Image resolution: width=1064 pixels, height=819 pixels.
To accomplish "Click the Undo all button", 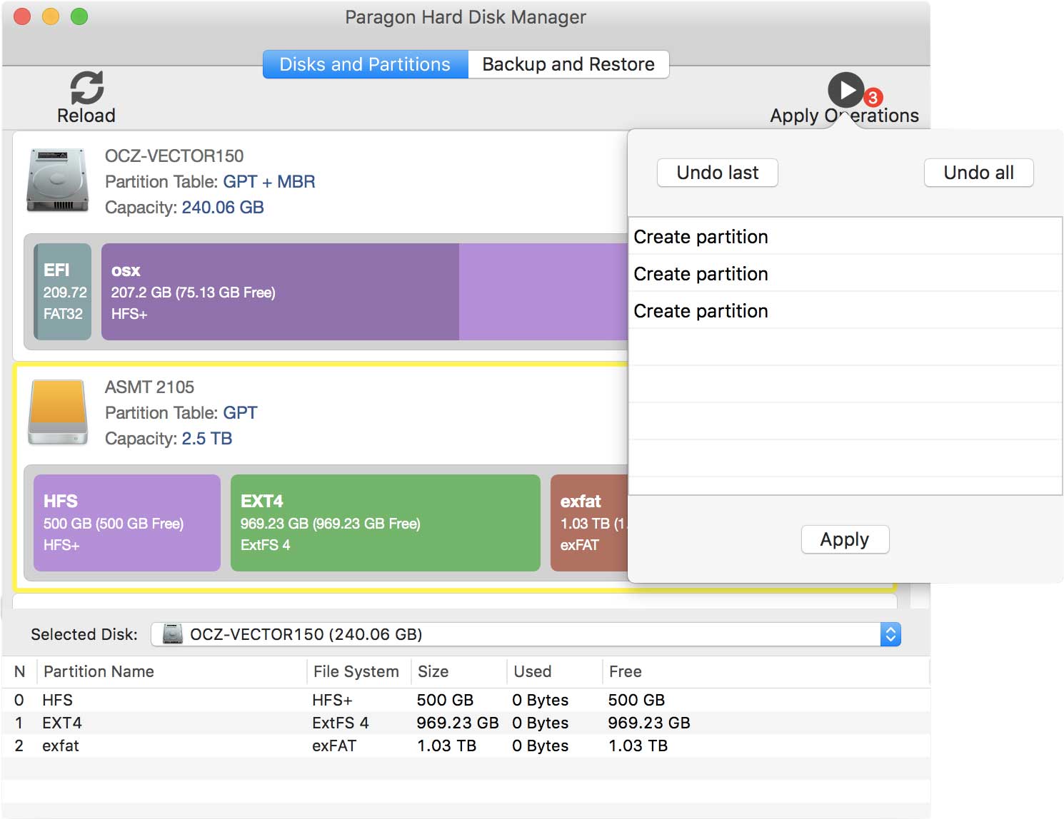I will [978, 173].
